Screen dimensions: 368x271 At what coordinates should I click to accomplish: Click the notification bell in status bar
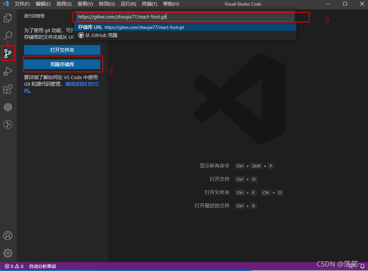tap(362, 266)
